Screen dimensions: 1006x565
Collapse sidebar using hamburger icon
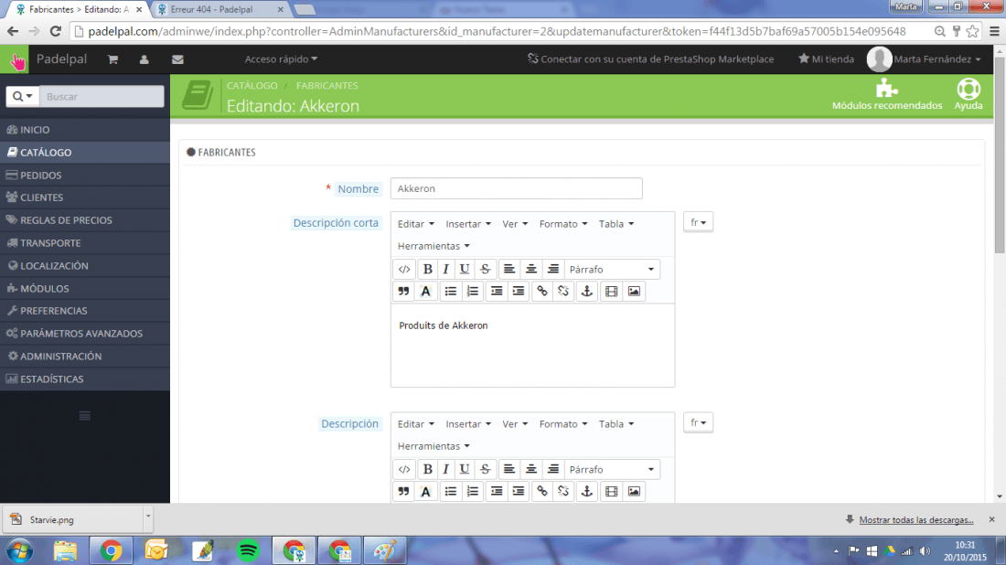tap(85, 416)
